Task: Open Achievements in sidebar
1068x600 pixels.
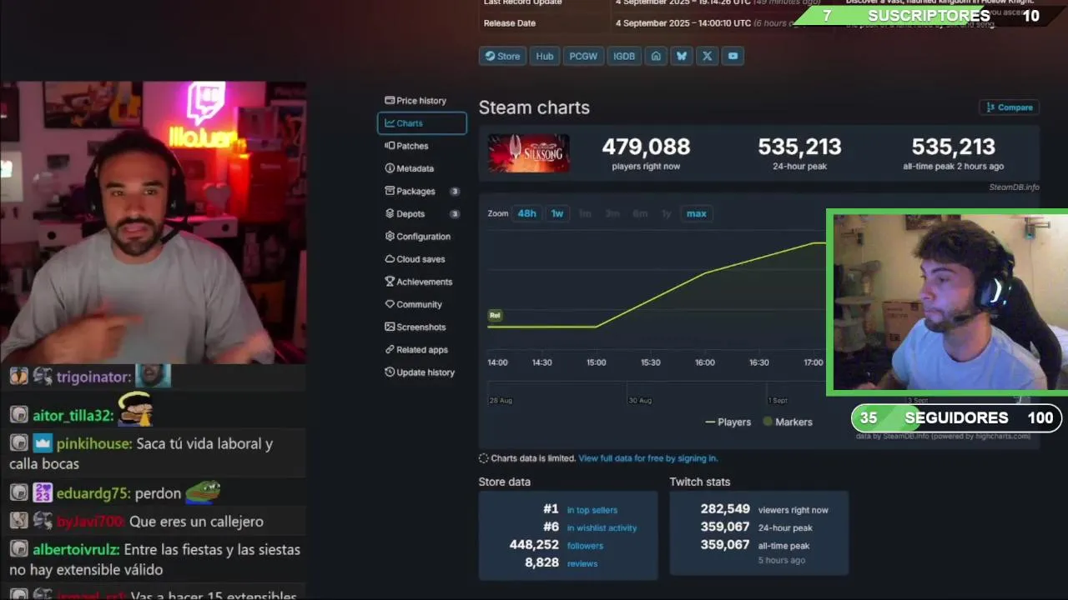Action: click(x=419, y=282)
